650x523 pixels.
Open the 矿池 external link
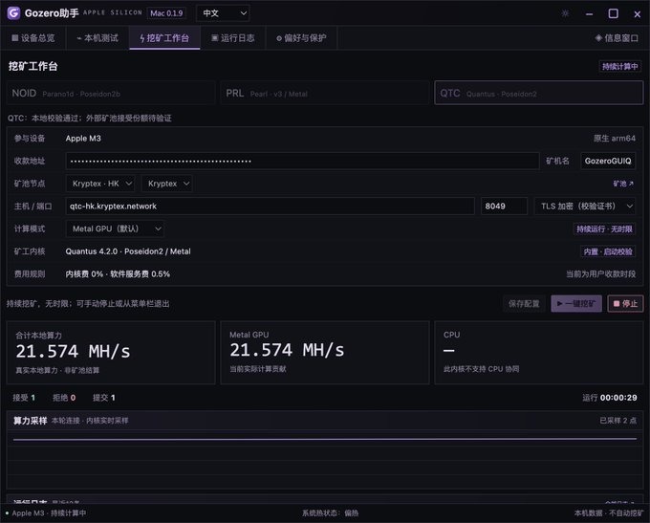pyautogui.click(x=623, y=184)
